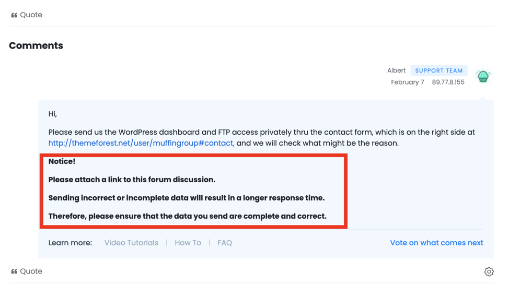
Task: Open the How To link
Action: pyautogui.click(x=188, y=243)
